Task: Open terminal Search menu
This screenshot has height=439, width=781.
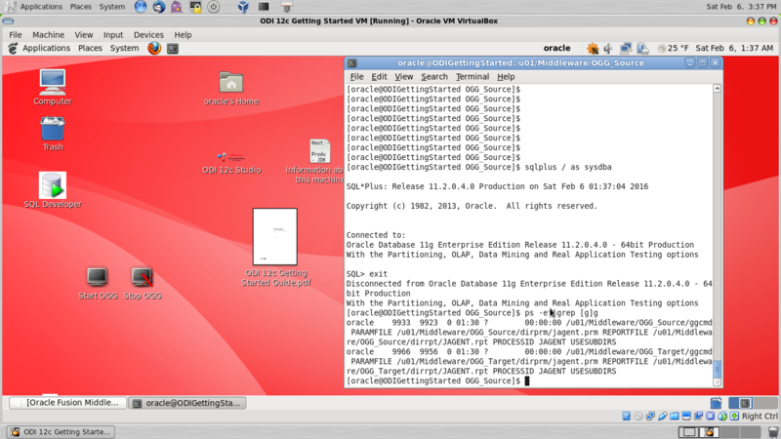Action: pos(434,77)
